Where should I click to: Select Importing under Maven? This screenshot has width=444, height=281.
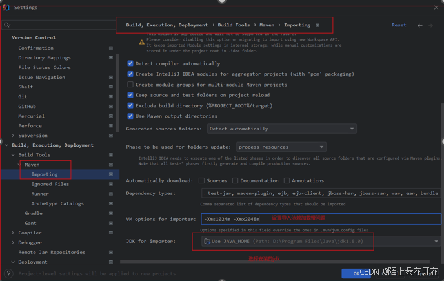click(x=45, y=174)
